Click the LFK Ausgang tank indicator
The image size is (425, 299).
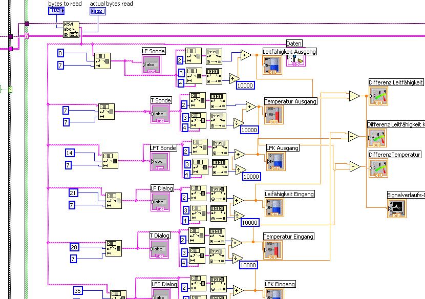point(276,161)
